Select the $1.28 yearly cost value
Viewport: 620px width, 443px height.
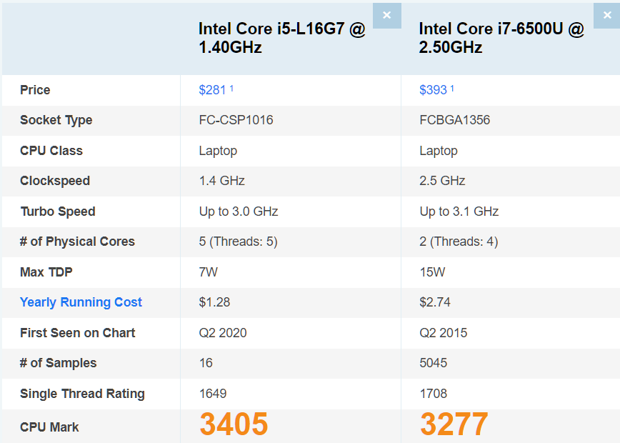[214, 302]
